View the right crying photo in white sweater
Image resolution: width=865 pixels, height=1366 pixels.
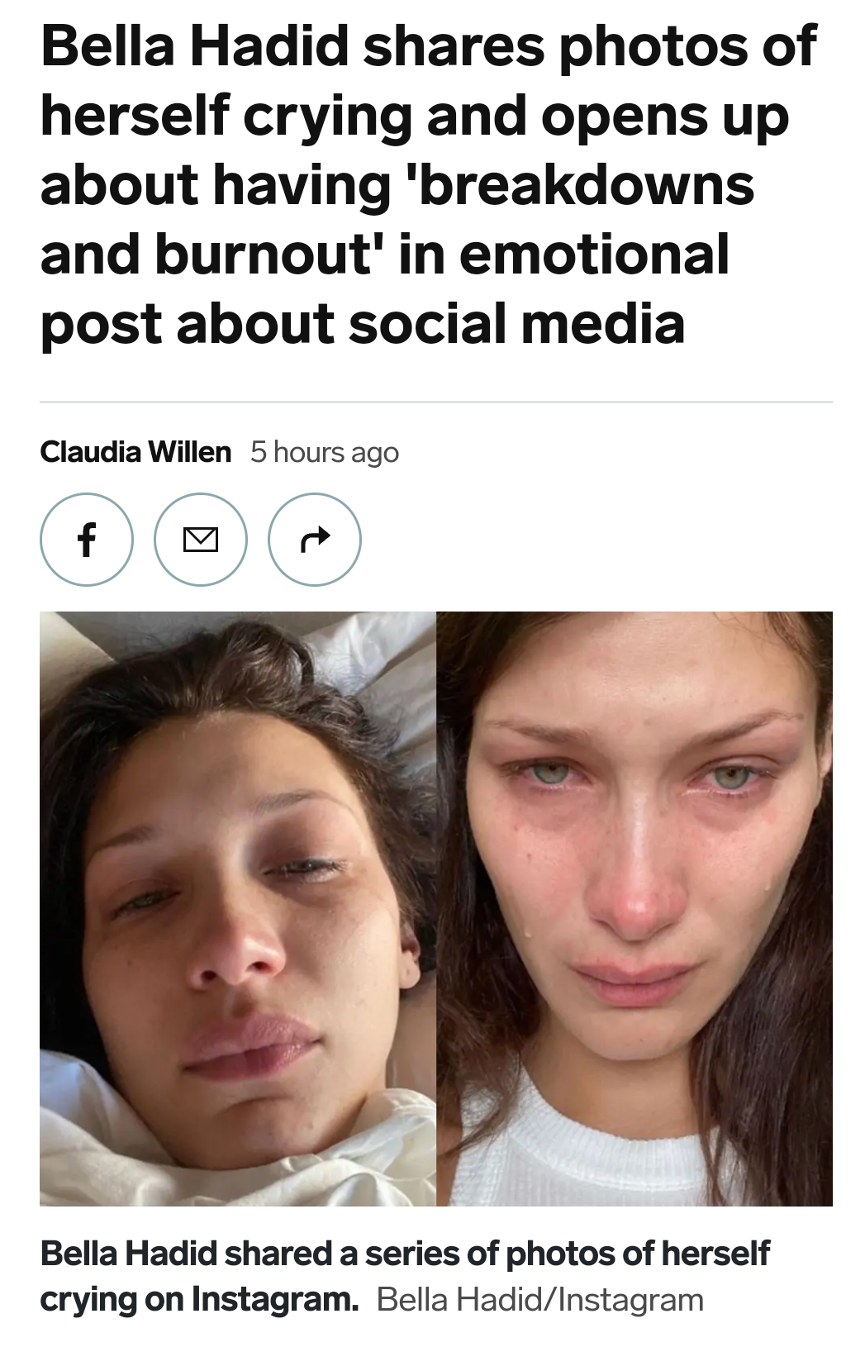point(634,908)
